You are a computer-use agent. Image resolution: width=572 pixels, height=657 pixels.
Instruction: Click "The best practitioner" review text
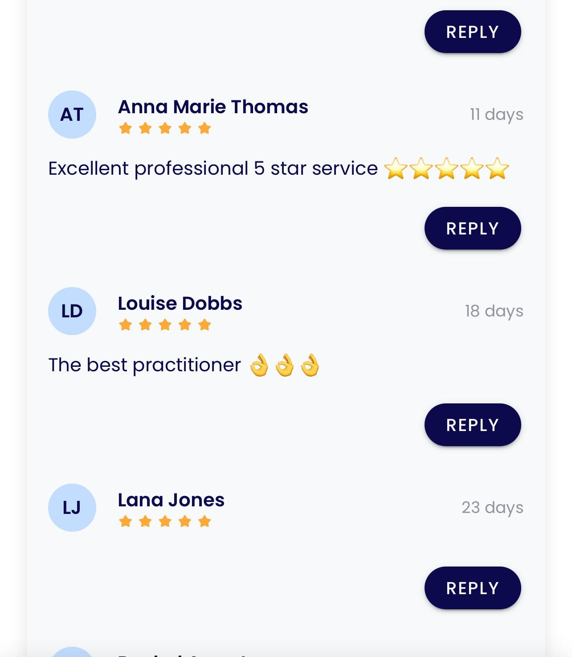click(x=145, y=365)
